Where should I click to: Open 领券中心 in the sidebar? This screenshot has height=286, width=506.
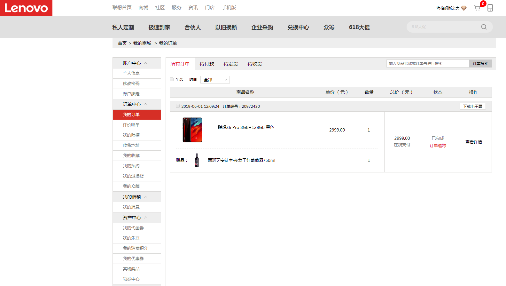(x=137, y=279)
